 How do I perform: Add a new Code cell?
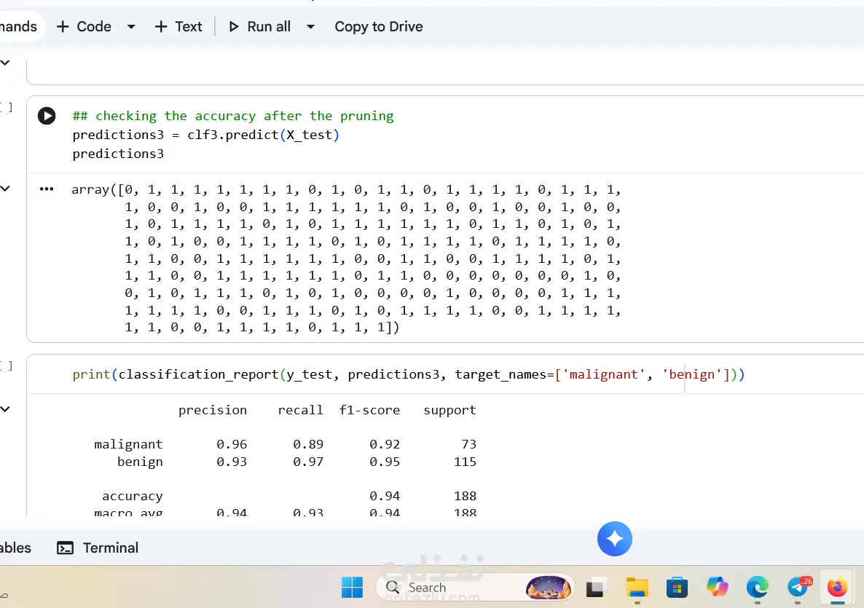coord(84,26)
